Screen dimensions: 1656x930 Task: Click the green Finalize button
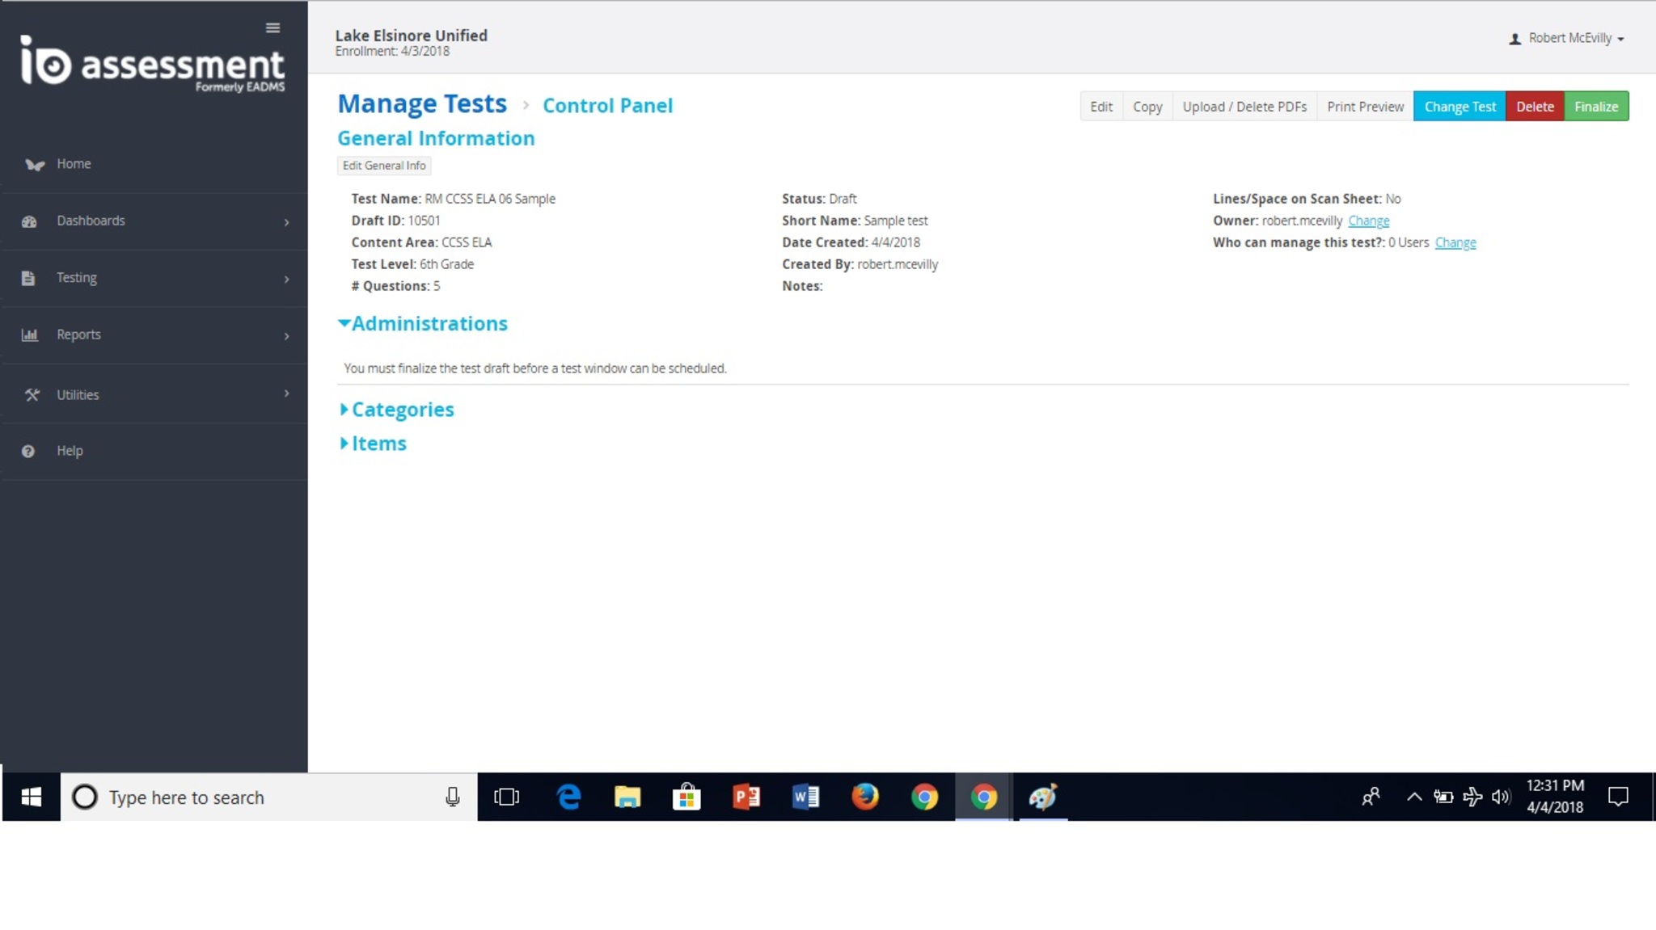click(x=1595, y=107)
